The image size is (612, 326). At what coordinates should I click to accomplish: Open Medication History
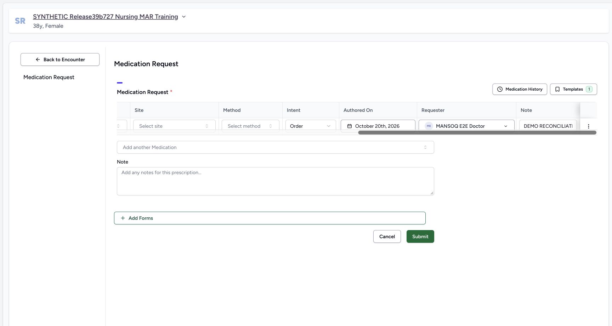[x=520, y=89]
